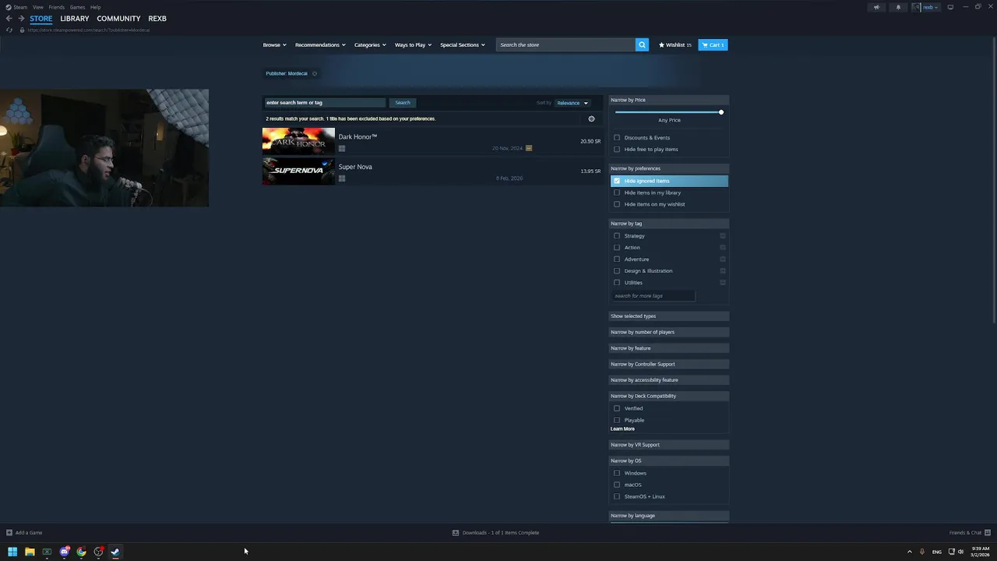The image size is (997, 561).
Task: Expand Narrow by VR Support
Action: (669, 445)
